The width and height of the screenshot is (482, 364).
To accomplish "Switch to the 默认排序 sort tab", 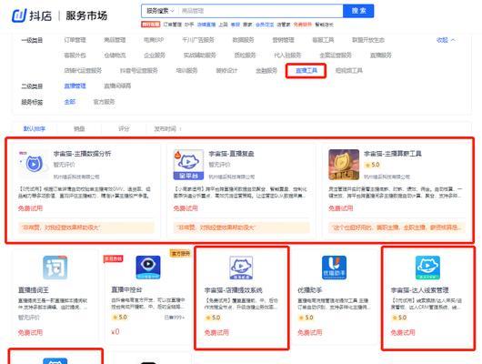I will click(35, 129).
